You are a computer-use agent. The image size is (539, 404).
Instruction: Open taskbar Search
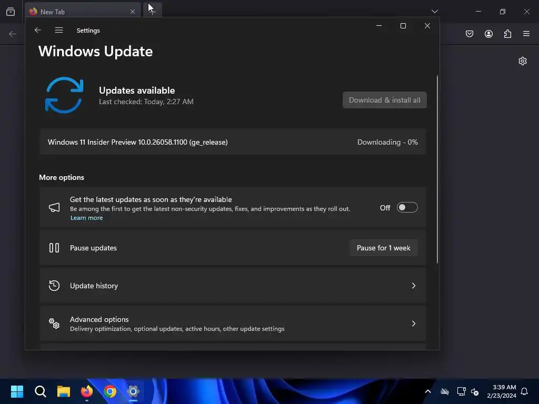[40, 391]
